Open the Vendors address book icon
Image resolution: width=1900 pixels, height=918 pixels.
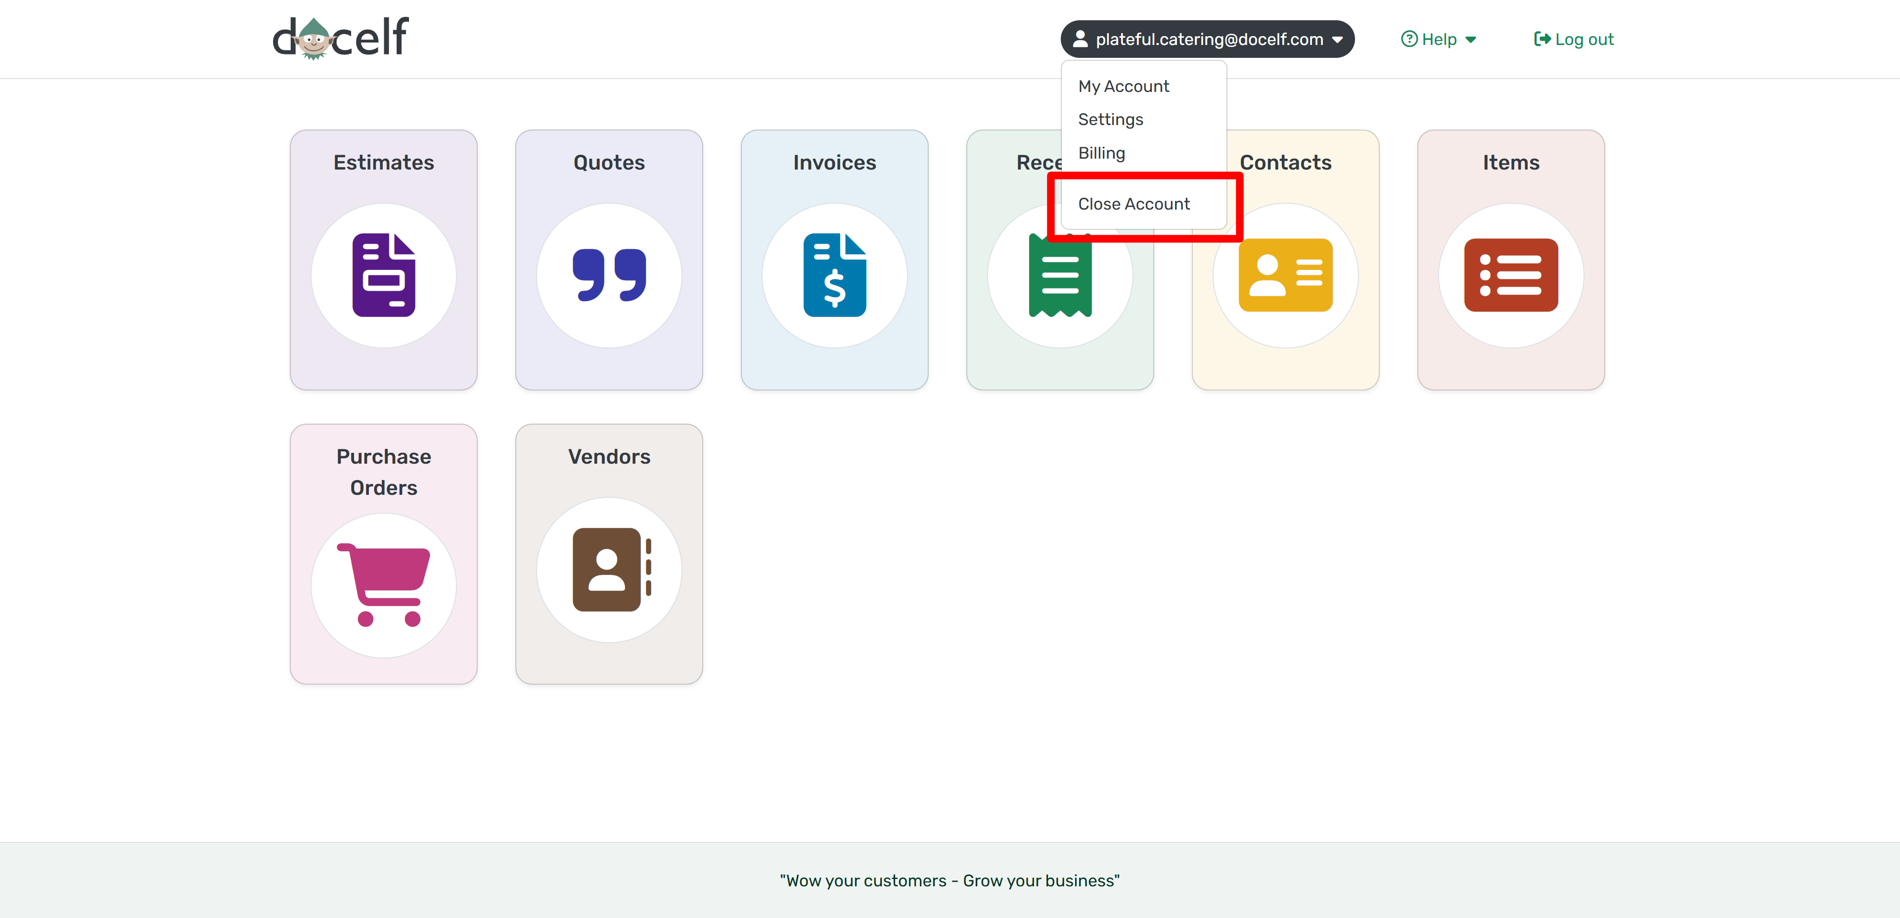(611, 569)
